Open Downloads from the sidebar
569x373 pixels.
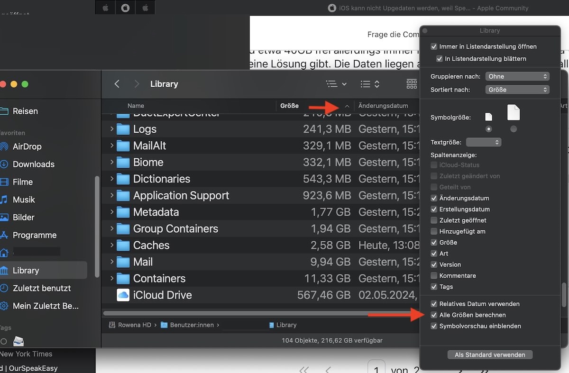[33, 164]
